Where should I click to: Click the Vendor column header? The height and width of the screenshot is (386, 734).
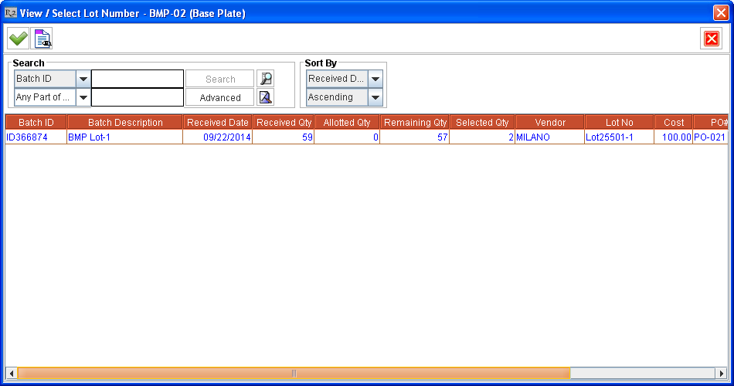[x=550, y=123]
